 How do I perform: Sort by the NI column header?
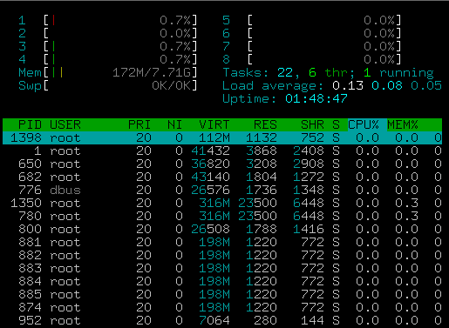[174, 124]
